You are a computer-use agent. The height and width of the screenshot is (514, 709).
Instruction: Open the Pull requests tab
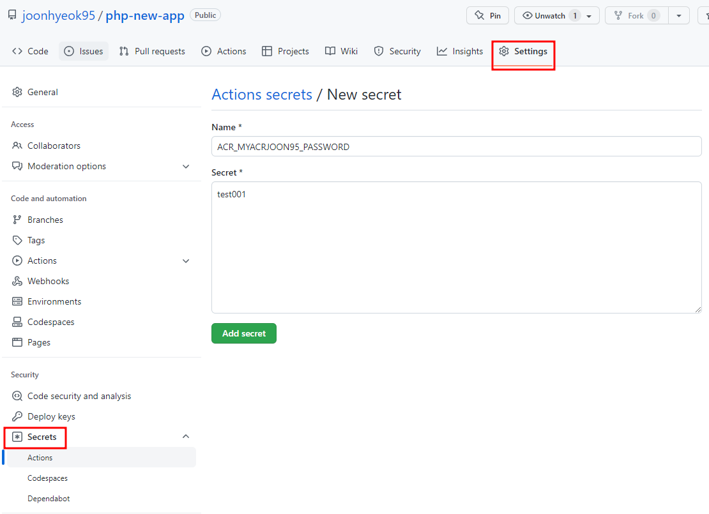(x=152, y=51)
